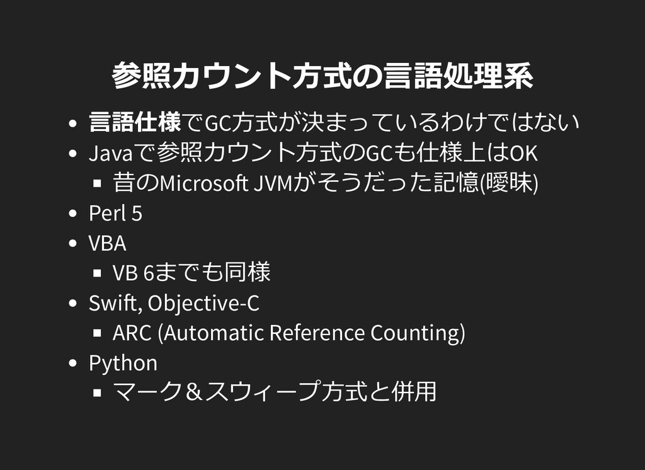Viewport: 645px width, 470px height.
Task: Click the round bullet before Perl 5
Action: click(x=73, y=213)
